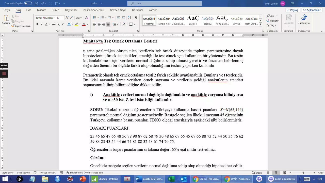This screenshot has height=183, width=325.
Task: Open the change case Aa dropdown
Action: tap(79, 18)
